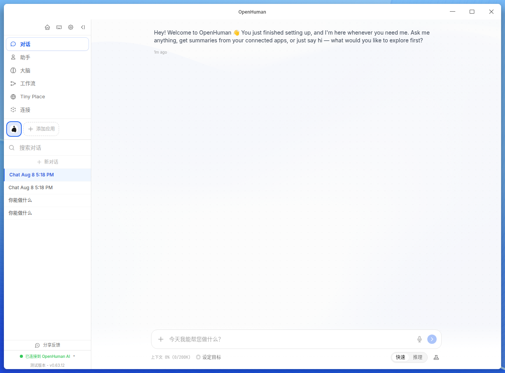Click 分享反馈 at the sidebar bottom
Image resolution: width=505 pixels, height=373 pixels.
click(47, 345)
